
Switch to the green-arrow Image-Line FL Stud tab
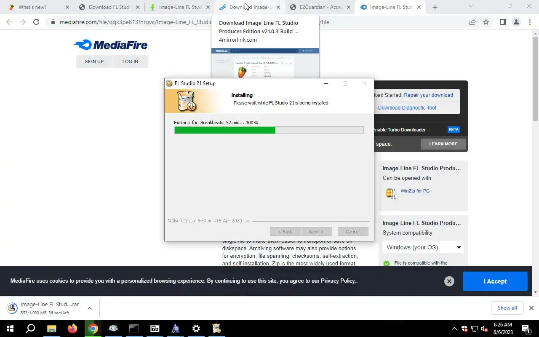point(179,7)
